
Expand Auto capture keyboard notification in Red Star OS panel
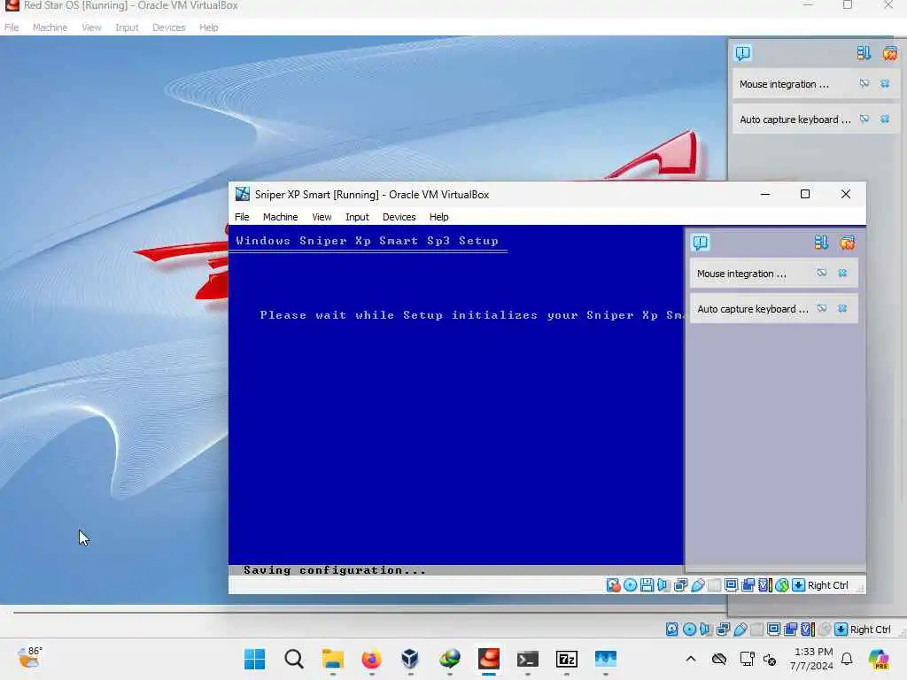(795, 120)
